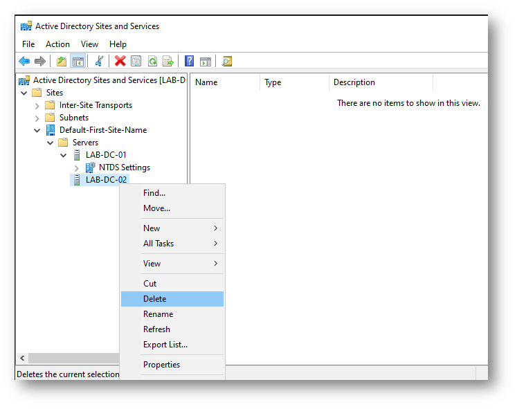Click the Sites folder icon
The height and width of the screenshot is (409, 517).
click(37, 93)
